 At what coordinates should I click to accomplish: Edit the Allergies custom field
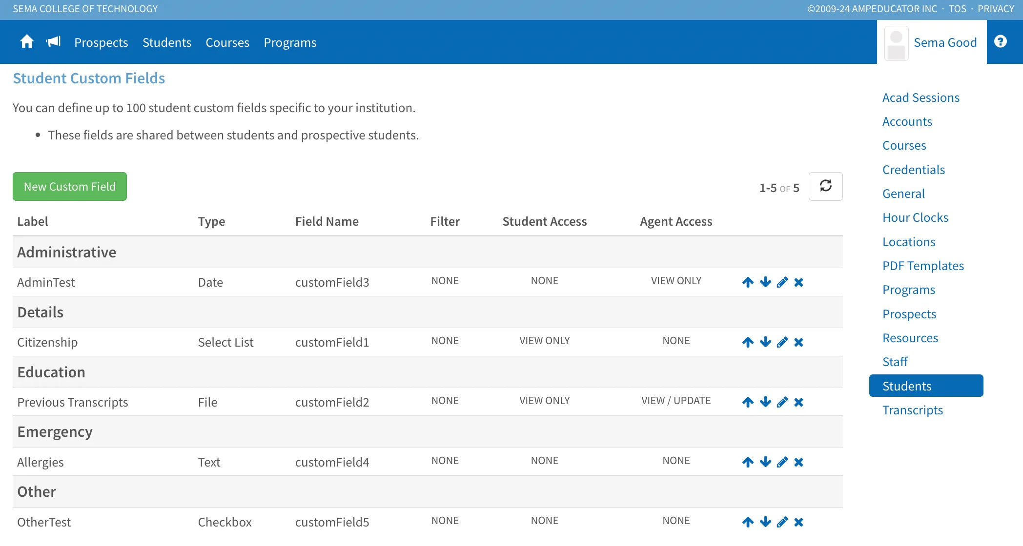click(x=782, y=462)
